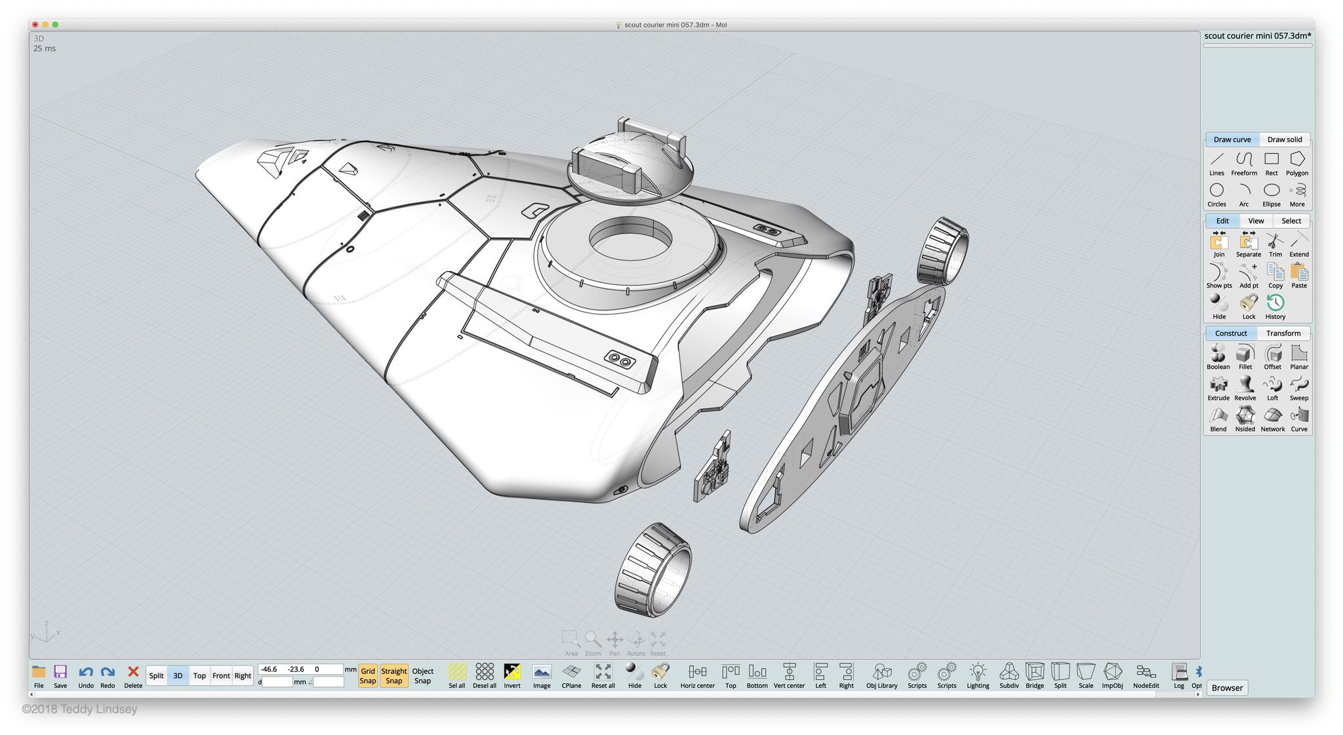
Task: Open the Extrude tool
Action: [1218, 388]
